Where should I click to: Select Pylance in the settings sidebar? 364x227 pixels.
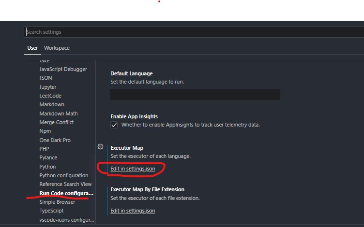(x=48, y=157)
